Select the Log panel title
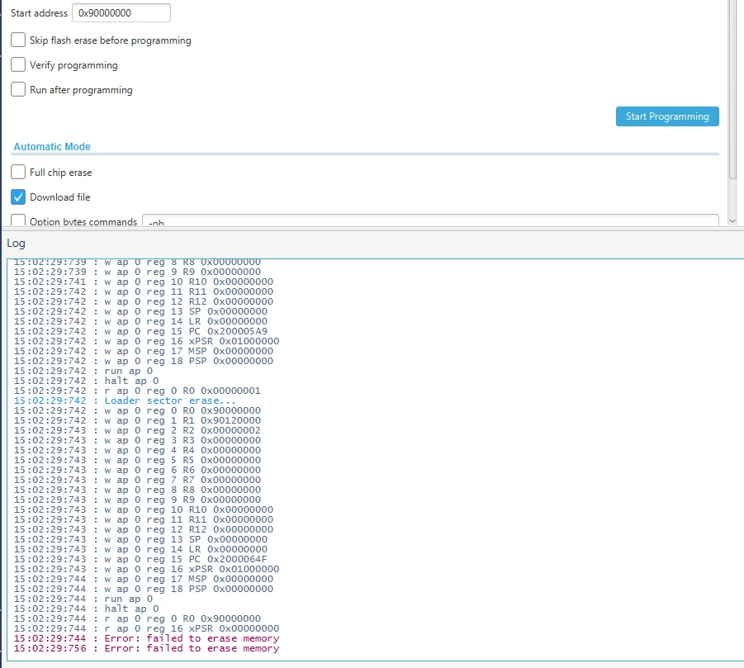This screenshot has height=668, width=744. [x=17, y=243]
